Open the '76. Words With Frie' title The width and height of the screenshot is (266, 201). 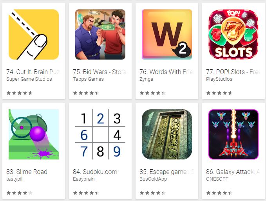[x=166, y=72]
